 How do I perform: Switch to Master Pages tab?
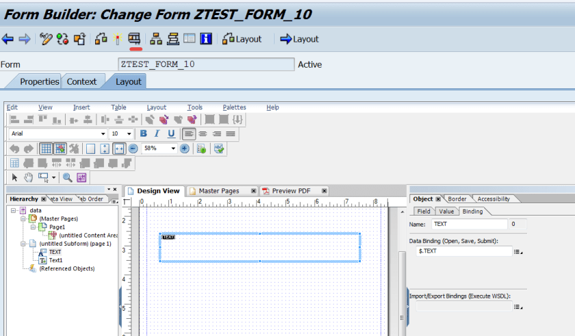tap(219, 191)
